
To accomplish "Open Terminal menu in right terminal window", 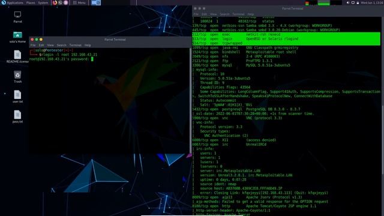I will click(x=238, y=14).
